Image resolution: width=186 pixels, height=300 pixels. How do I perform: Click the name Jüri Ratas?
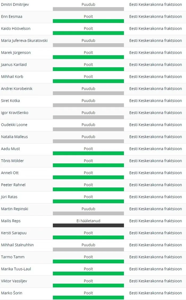(9, 197)
